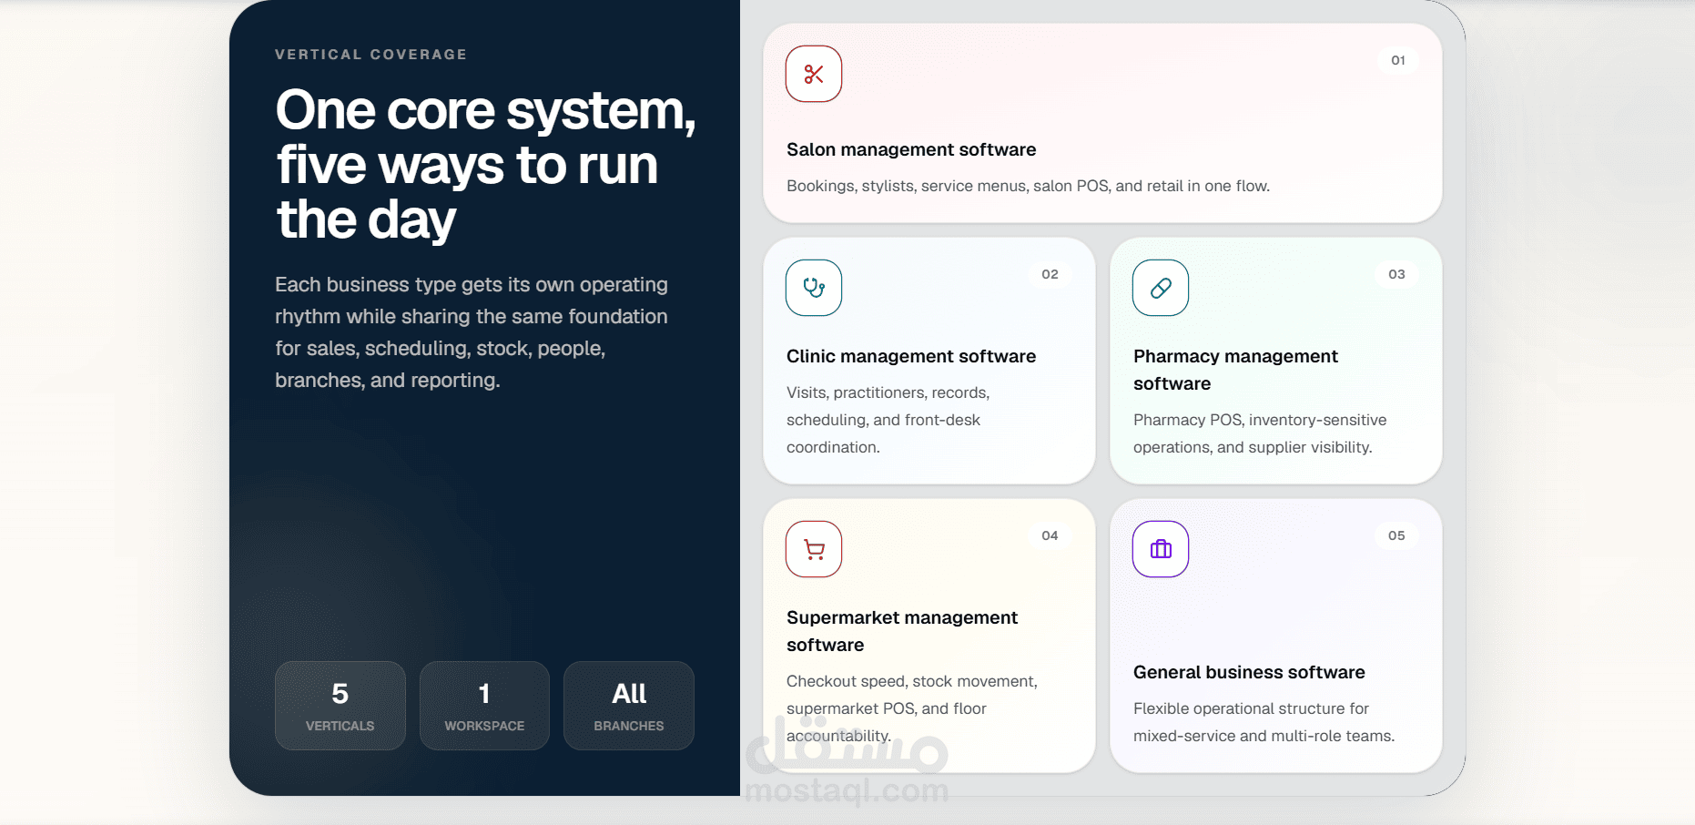Click the 01 badge on the Salon card
The height and width of the screenshot is (825, 1695).
[x=1398, y=60]
